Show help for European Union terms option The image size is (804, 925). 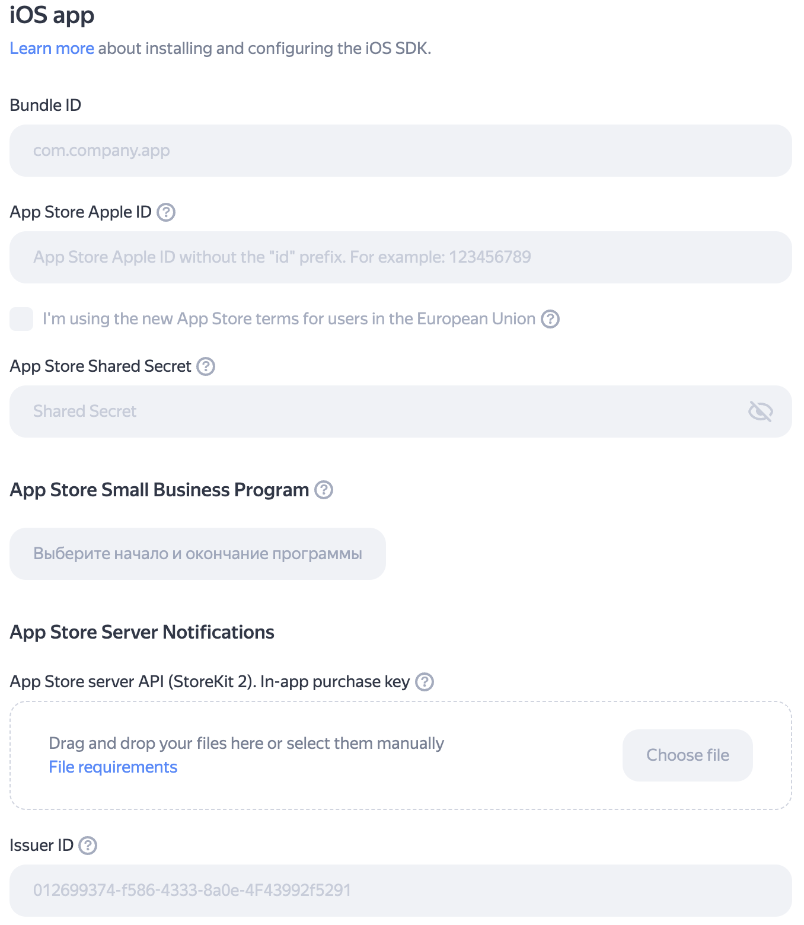550,319
